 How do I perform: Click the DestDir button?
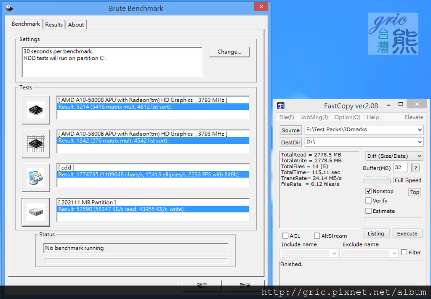[x=290, y=143]
